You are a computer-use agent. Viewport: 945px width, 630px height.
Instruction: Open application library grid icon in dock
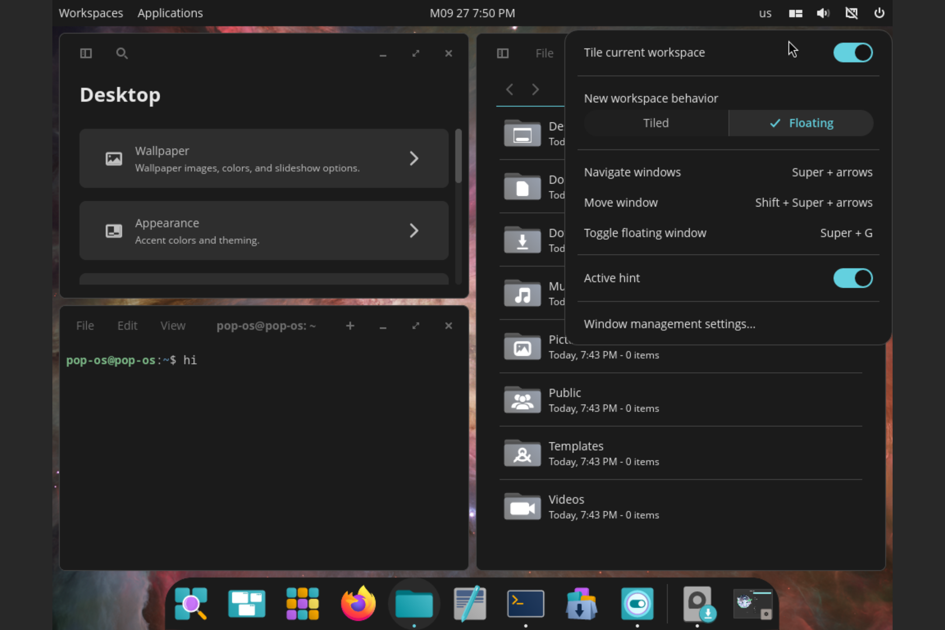(302, 603)
